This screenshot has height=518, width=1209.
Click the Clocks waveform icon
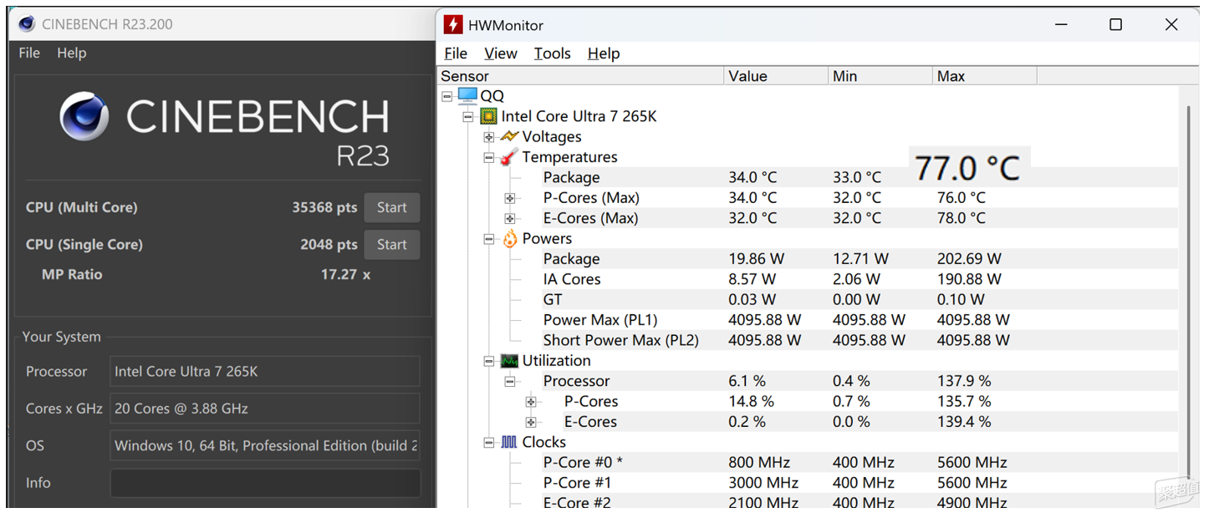pyautogui.click(x=509, y=442)
